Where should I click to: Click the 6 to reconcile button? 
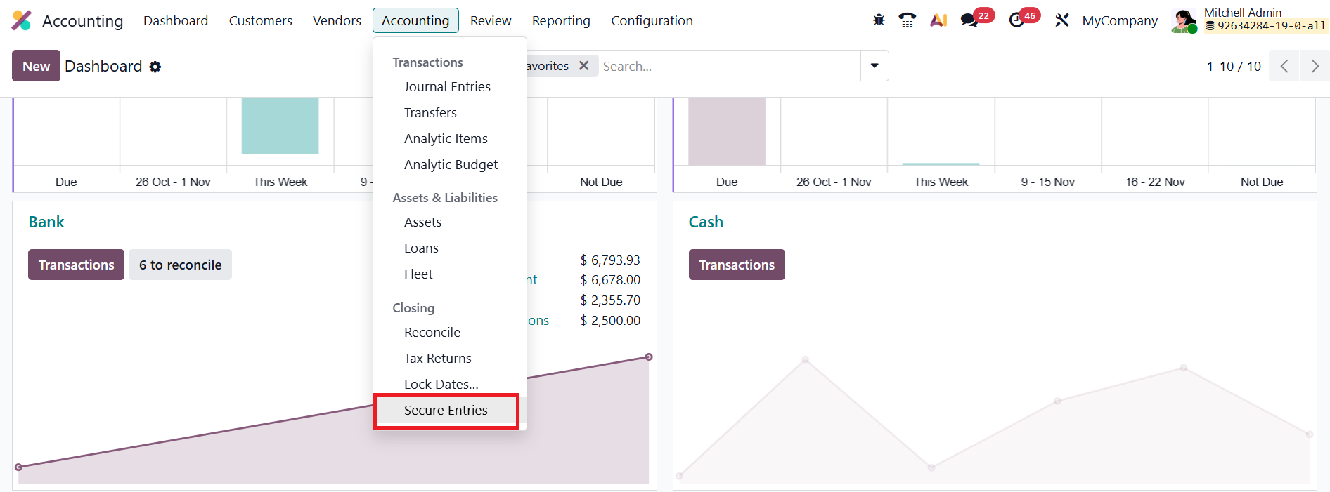180,265
